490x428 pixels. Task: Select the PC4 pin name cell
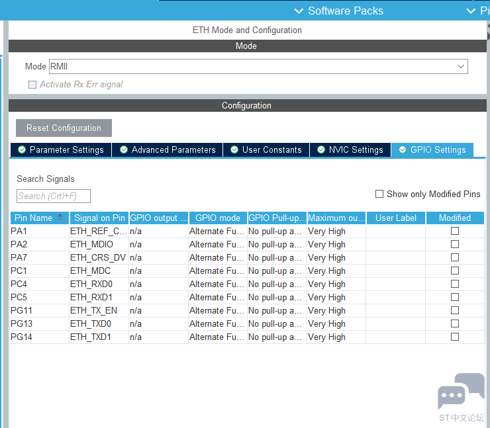coord(39,284)
